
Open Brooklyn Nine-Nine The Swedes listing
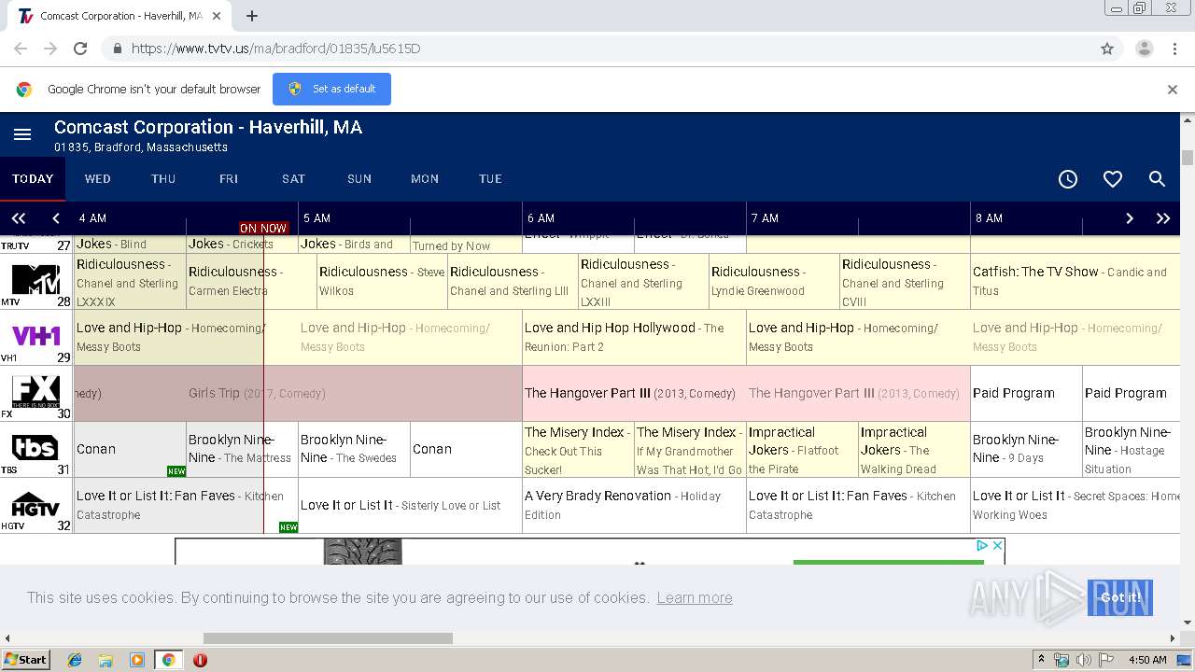pyautogui.click(x=354, y=449)
